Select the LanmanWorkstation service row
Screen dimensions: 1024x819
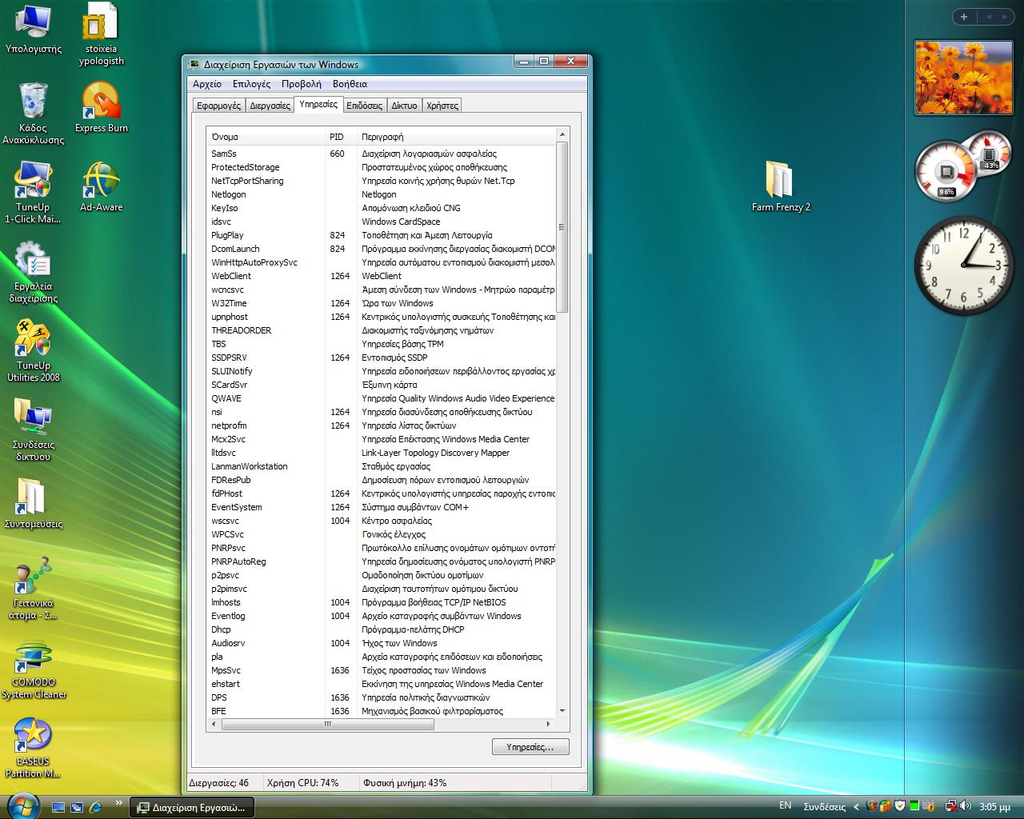click(382, 466)
